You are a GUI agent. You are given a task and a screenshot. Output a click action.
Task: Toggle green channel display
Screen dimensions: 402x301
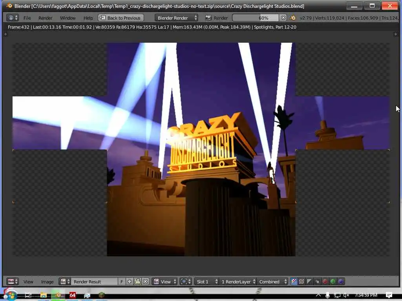tap(333, 281)
